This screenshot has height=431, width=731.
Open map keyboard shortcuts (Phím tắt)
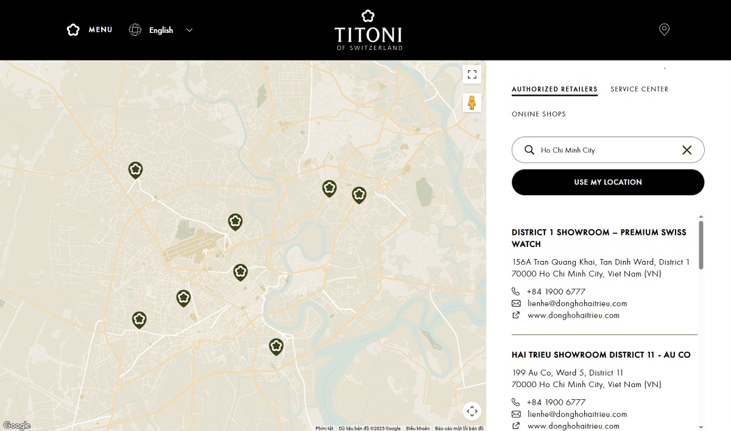[x=324, y=428]
